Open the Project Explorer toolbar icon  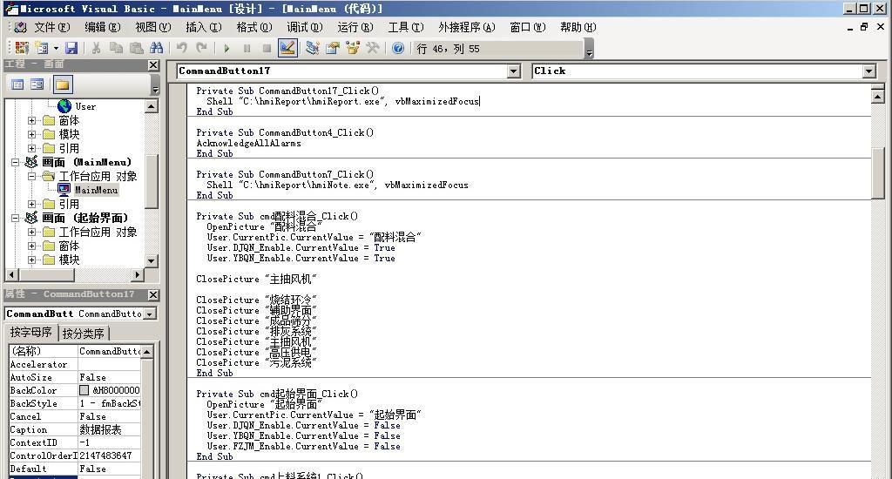click(312, 49)
